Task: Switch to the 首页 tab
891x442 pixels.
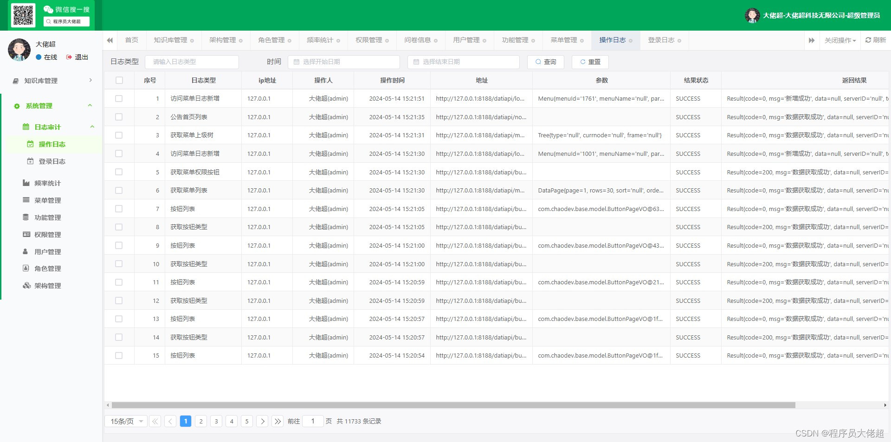Action: [131, 40]
